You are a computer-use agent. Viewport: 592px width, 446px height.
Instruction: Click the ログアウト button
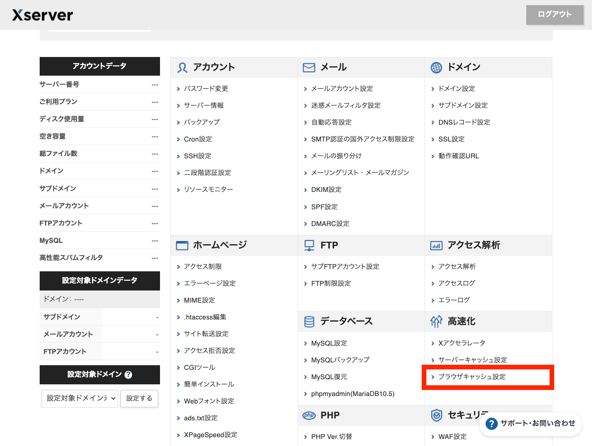[x=555, y=14]
